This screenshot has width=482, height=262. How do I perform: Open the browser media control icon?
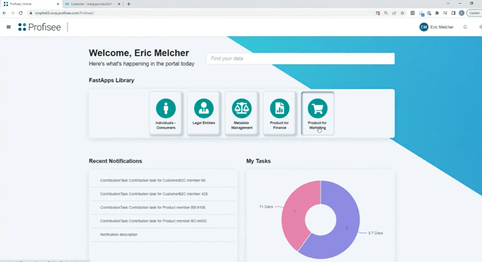tap(445, 13)
